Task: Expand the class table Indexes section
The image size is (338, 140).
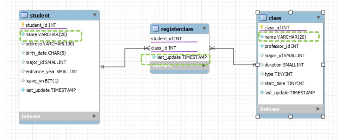Action: pos(318,109)
